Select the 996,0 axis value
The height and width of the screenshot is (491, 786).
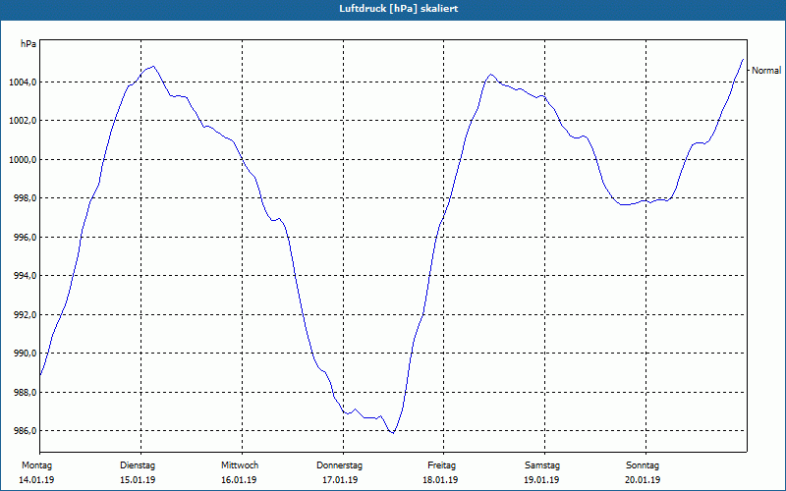pyautogui.click(x=25, y=237)
